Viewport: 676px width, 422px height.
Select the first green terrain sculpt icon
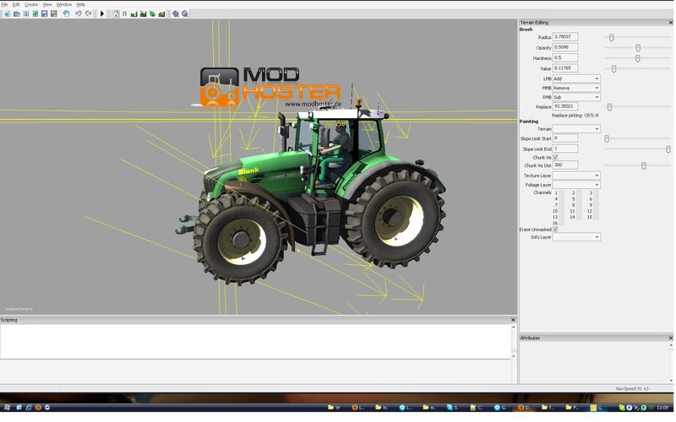[x=134, y=14]
